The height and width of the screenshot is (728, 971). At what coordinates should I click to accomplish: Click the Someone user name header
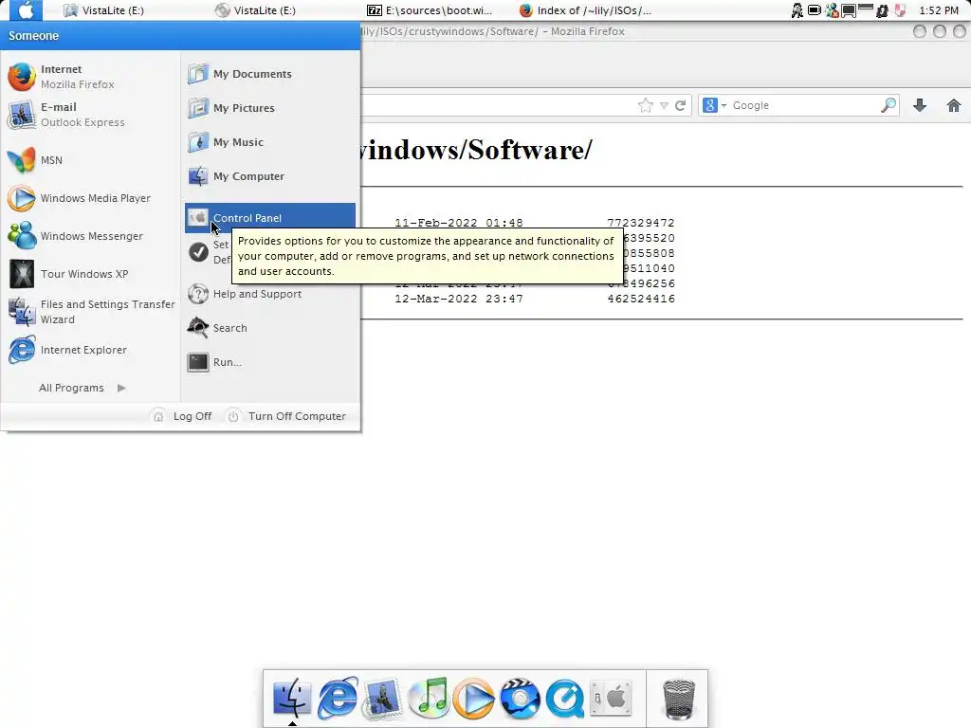pyautogui.click(x=33, y=36)
